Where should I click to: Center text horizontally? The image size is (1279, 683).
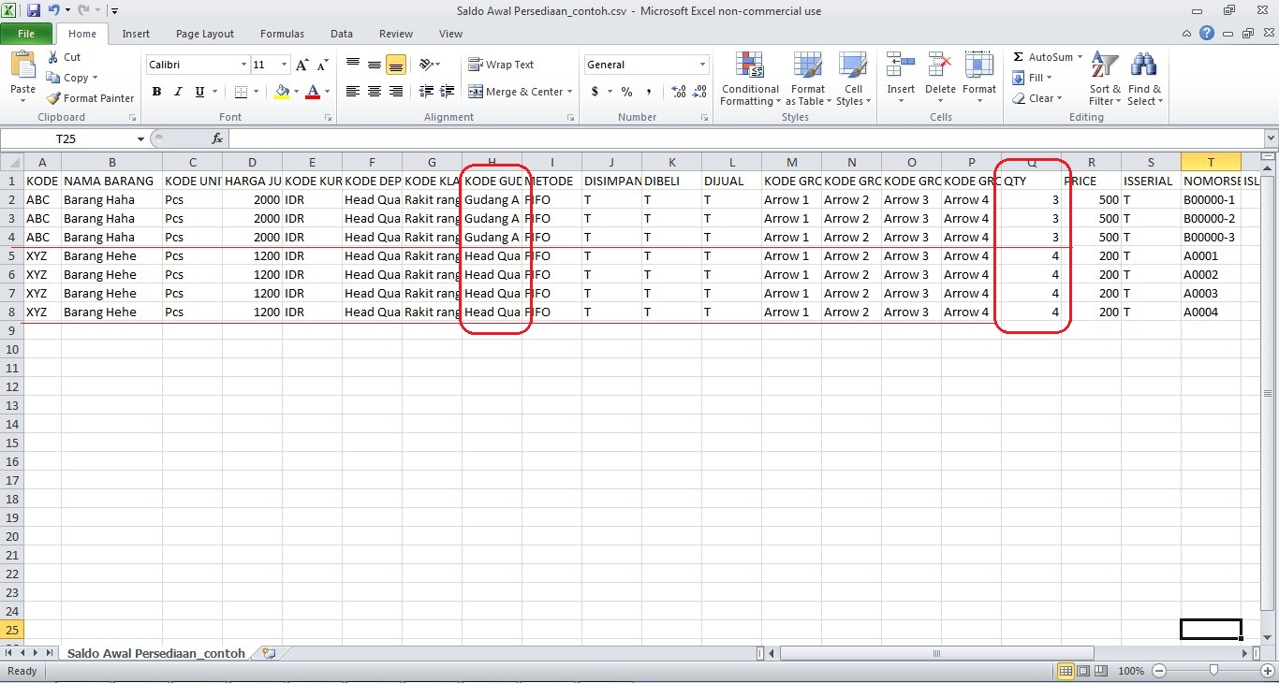pyautogui.click(x=375, y=92)
